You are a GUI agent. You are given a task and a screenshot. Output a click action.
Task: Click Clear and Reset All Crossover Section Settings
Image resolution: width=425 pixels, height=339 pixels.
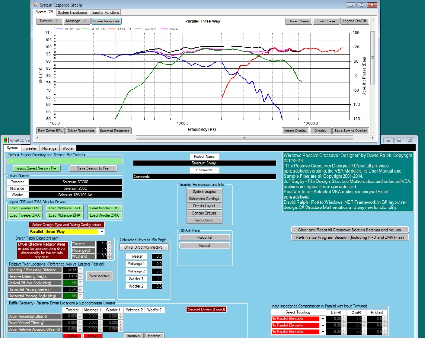(350, 230)
